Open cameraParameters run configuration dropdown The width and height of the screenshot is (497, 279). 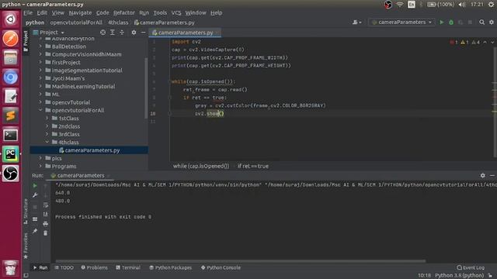pos(401,22)
